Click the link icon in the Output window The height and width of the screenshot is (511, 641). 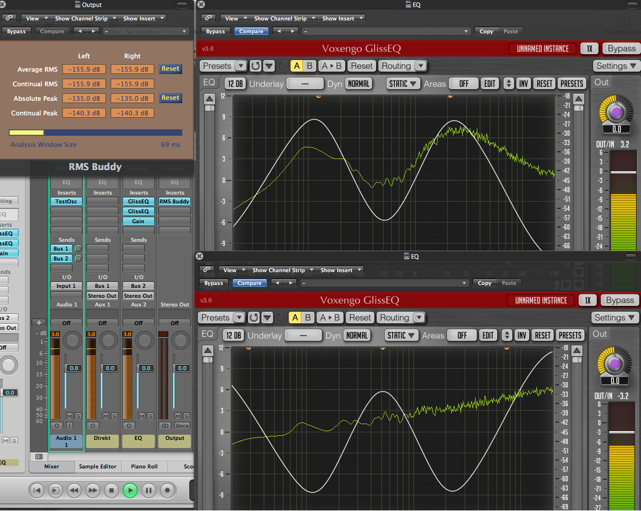pyautogui.click(x=9, y=19)
